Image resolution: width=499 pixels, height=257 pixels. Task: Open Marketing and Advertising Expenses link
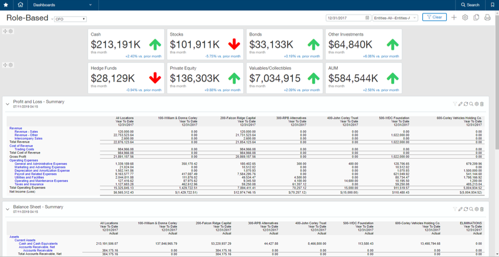coord(40,167)
